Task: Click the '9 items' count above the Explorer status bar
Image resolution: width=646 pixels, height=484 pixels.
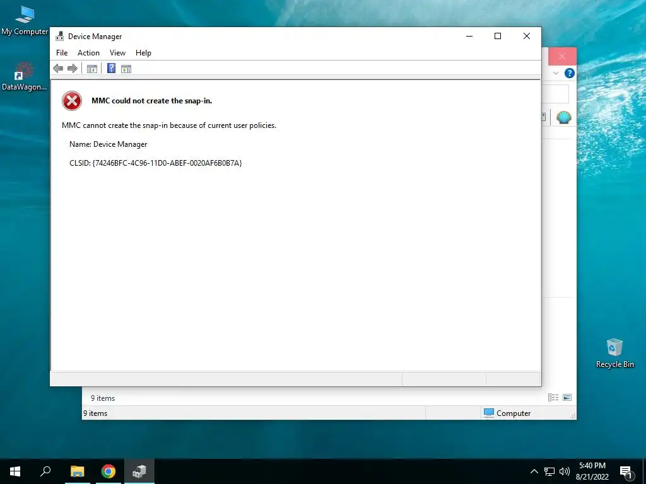Action: point(103,398)
